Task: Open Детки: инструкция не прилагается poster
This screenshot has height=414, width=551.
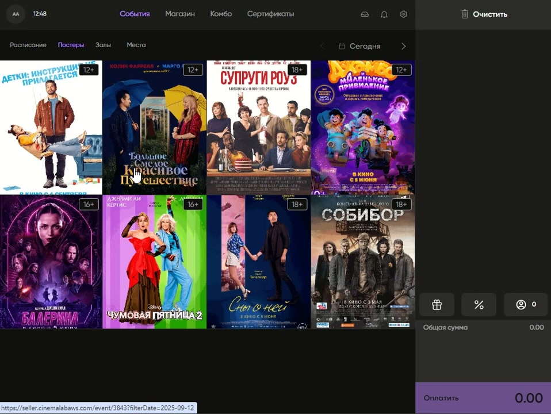Action: pos(51,127)
